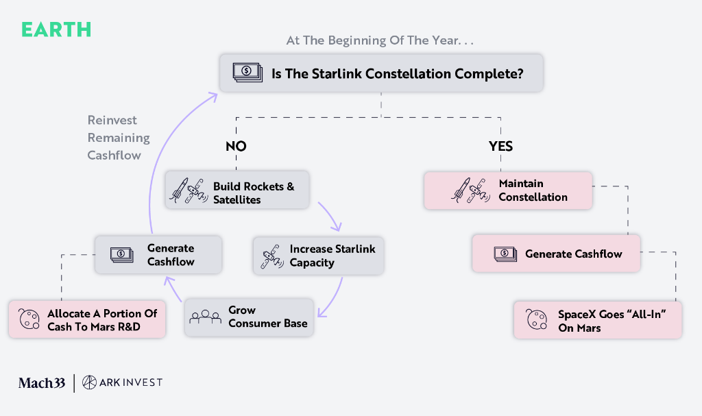
Task: Click the people icon in Grow Consumer Base
Action: pyautogui.click(x=206, y=317)
